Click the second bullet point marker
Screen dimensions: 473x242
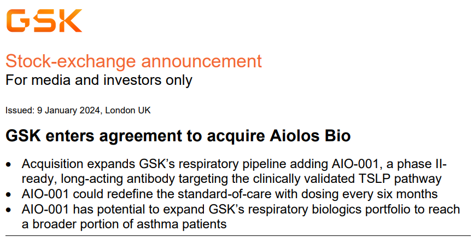(x=8, y=194)
